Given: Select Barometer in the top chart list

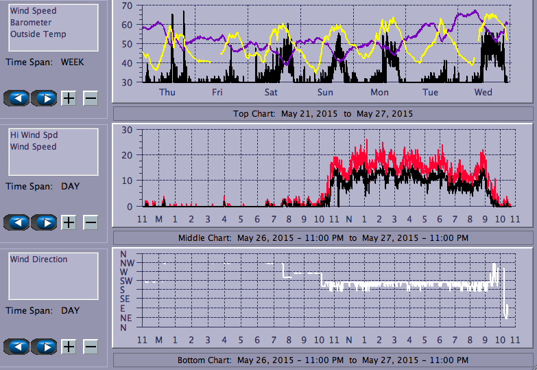Looking at the screenshot, I should [31, 23].
